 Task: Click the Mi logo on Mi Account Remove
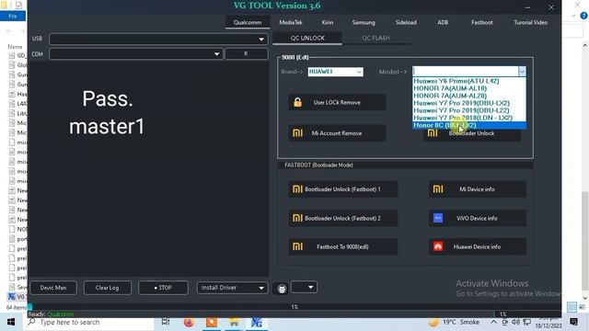pos(297,133)
